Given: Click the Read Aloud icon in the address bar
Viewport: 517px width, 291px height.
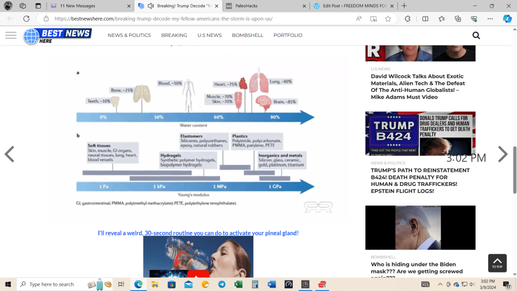Looking at the screenshot, I should click(x=359, y=19).
